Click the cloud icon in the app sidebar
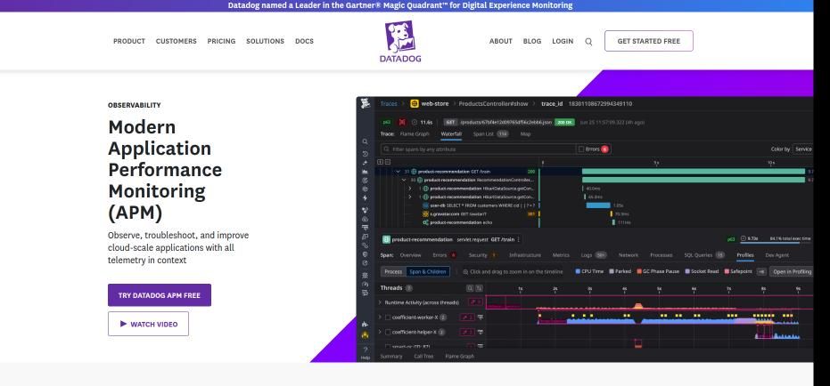The width and height of the screenshot is (830, 386). coord(366,219)
